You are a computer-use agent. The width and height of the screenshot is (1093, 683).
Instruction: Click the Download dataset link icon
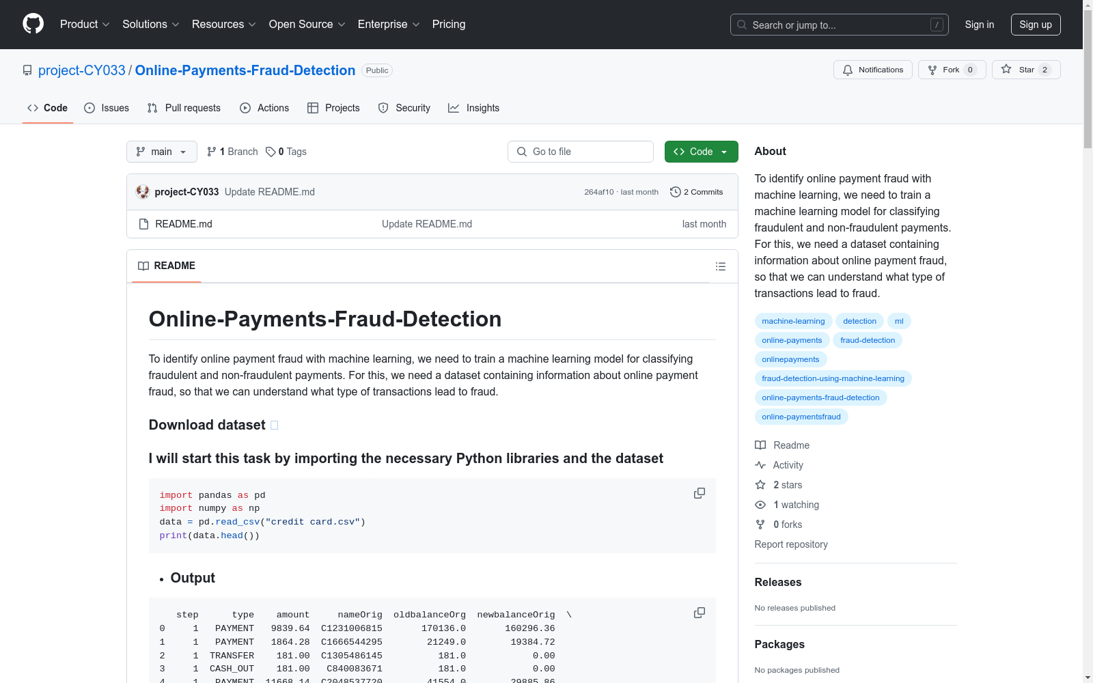pos(275,426)
